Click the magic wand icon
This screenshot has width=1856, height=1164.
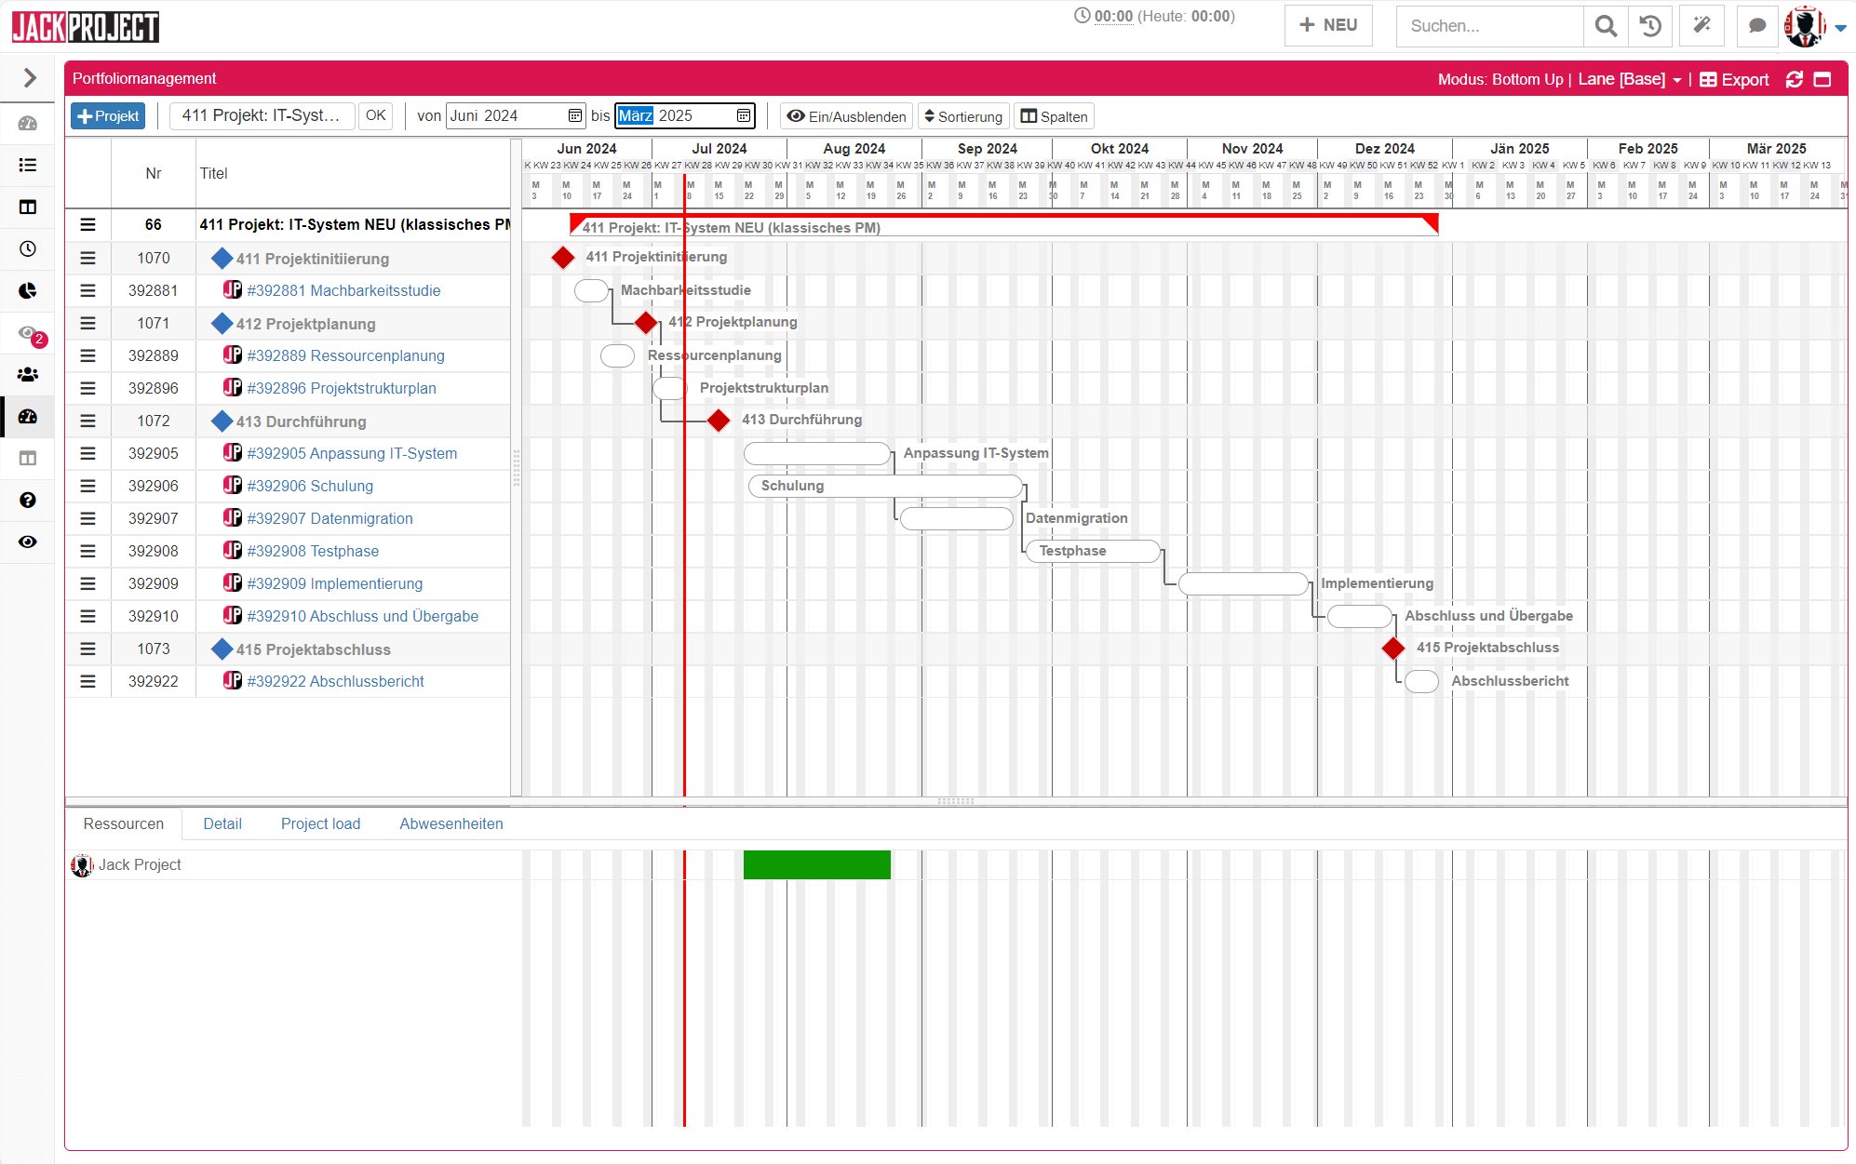click(x=1701, y=26)
